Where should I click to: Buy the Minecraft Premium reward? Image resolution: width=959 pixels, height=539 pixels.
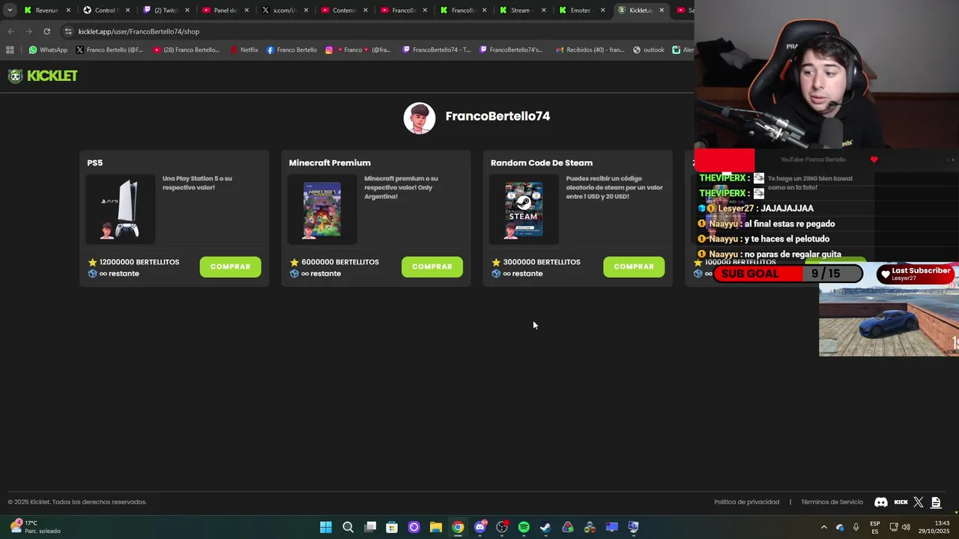point(432,267)
